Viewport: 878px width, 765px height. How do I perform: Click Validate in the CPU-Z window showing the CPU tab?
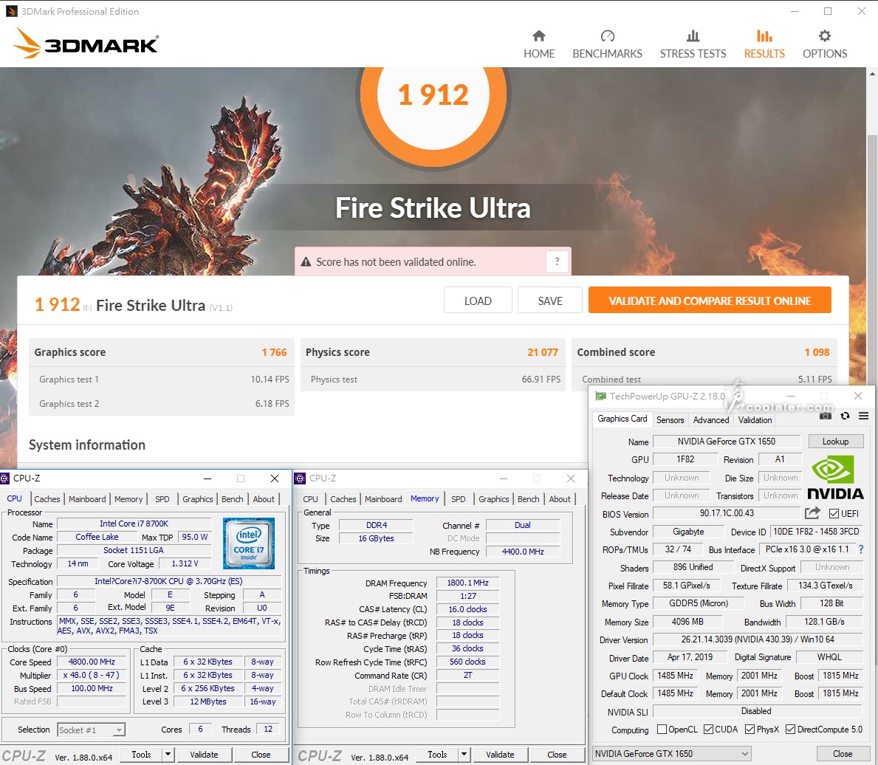click(204, 755)
